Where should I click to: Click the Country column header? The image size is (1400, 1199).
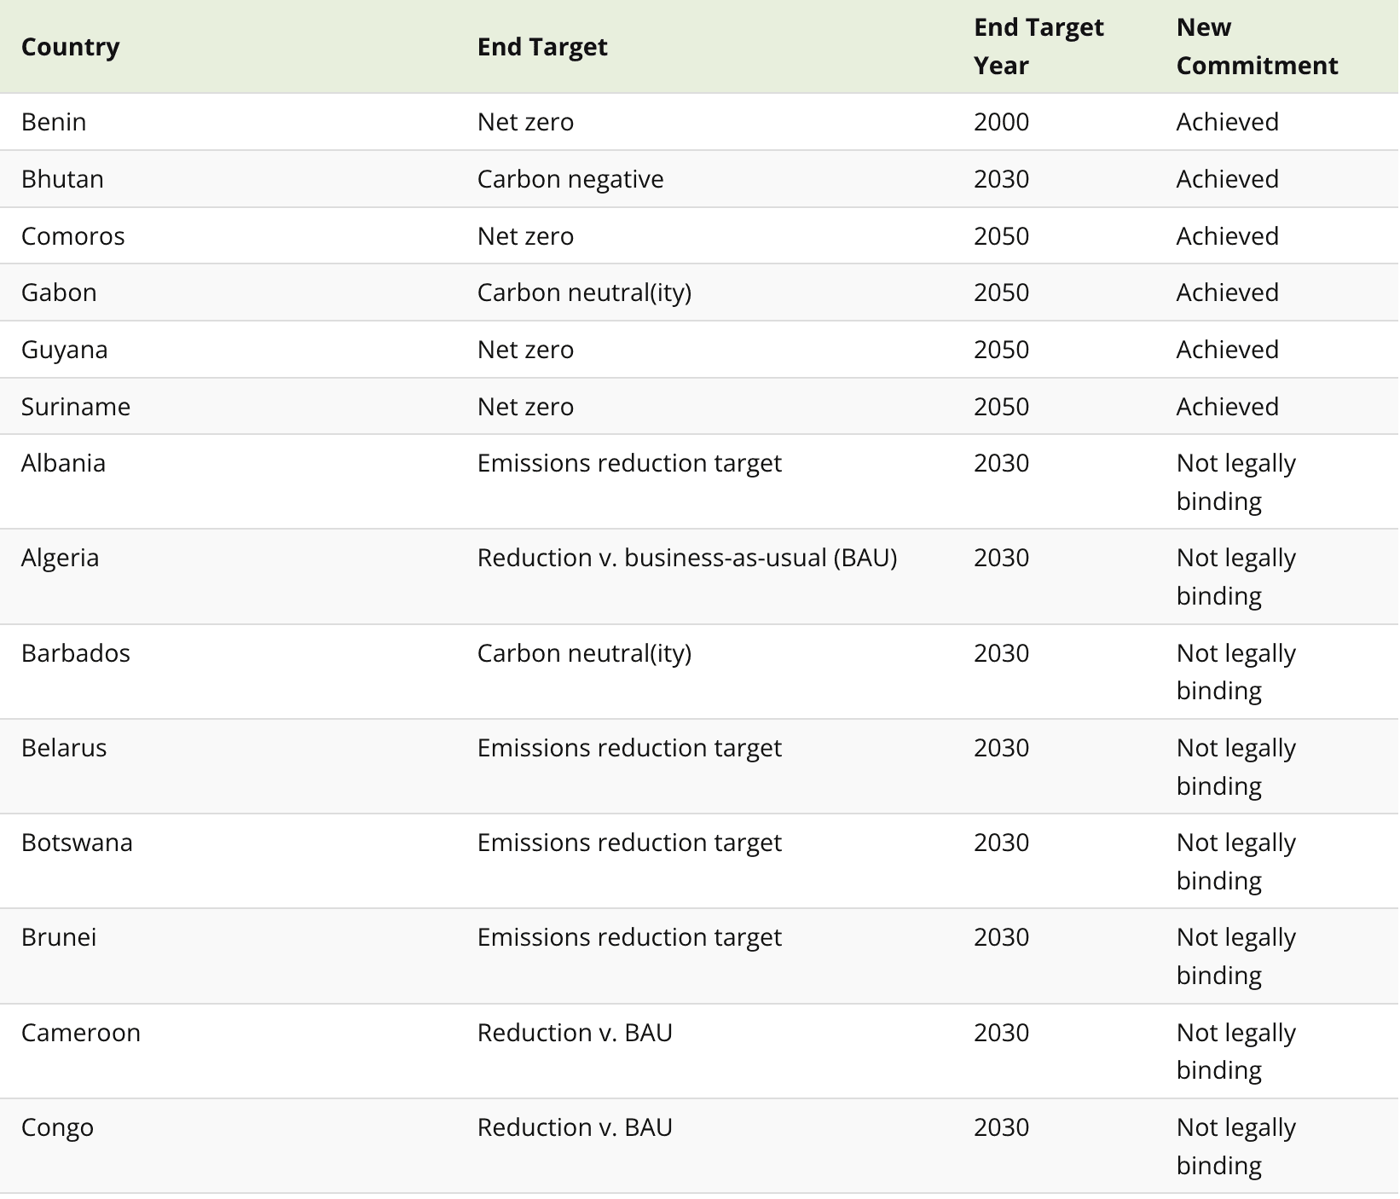70,46
